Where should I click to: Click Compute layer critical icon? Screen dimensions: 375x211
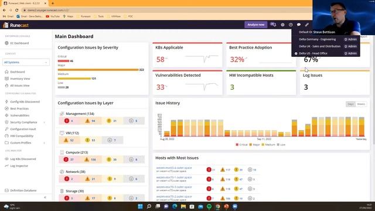coord(66,159)
